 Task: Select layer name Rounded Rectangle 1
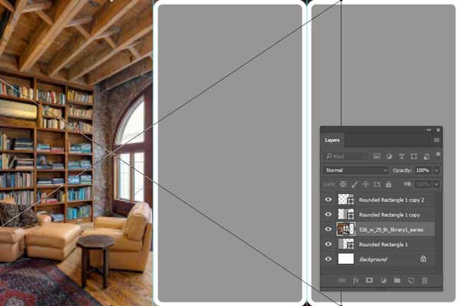click(383, 245)
